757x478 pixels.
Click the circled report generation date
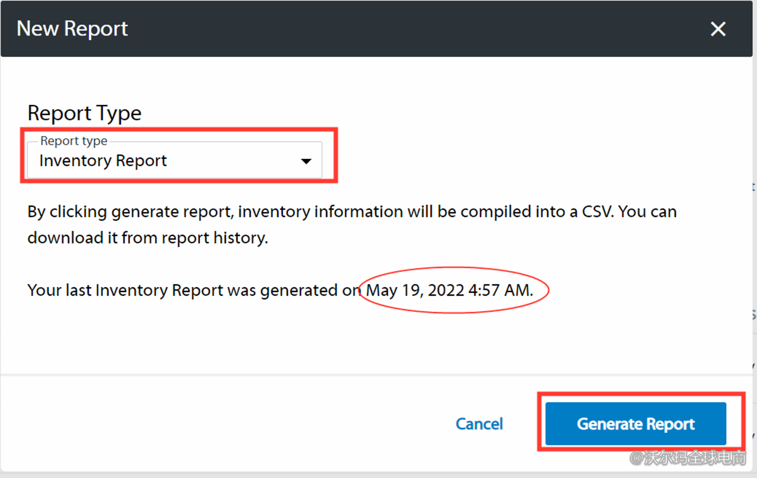pyautogui.click(x=453, y=290)
